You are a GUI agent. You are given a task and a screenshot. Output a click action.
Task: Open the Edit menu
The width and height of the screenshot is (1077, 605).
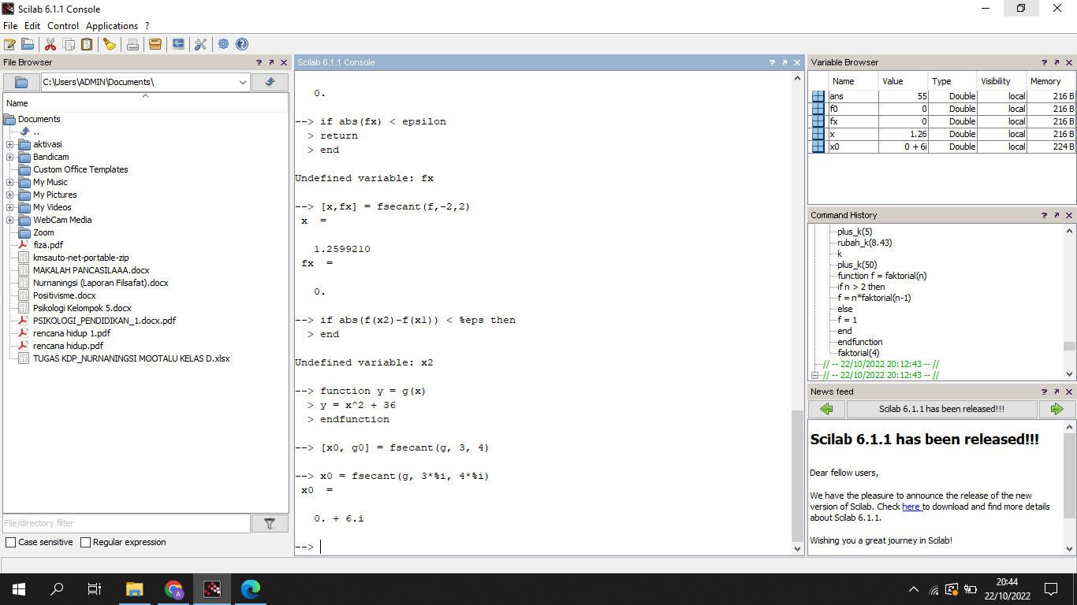(x=32, y=26)
